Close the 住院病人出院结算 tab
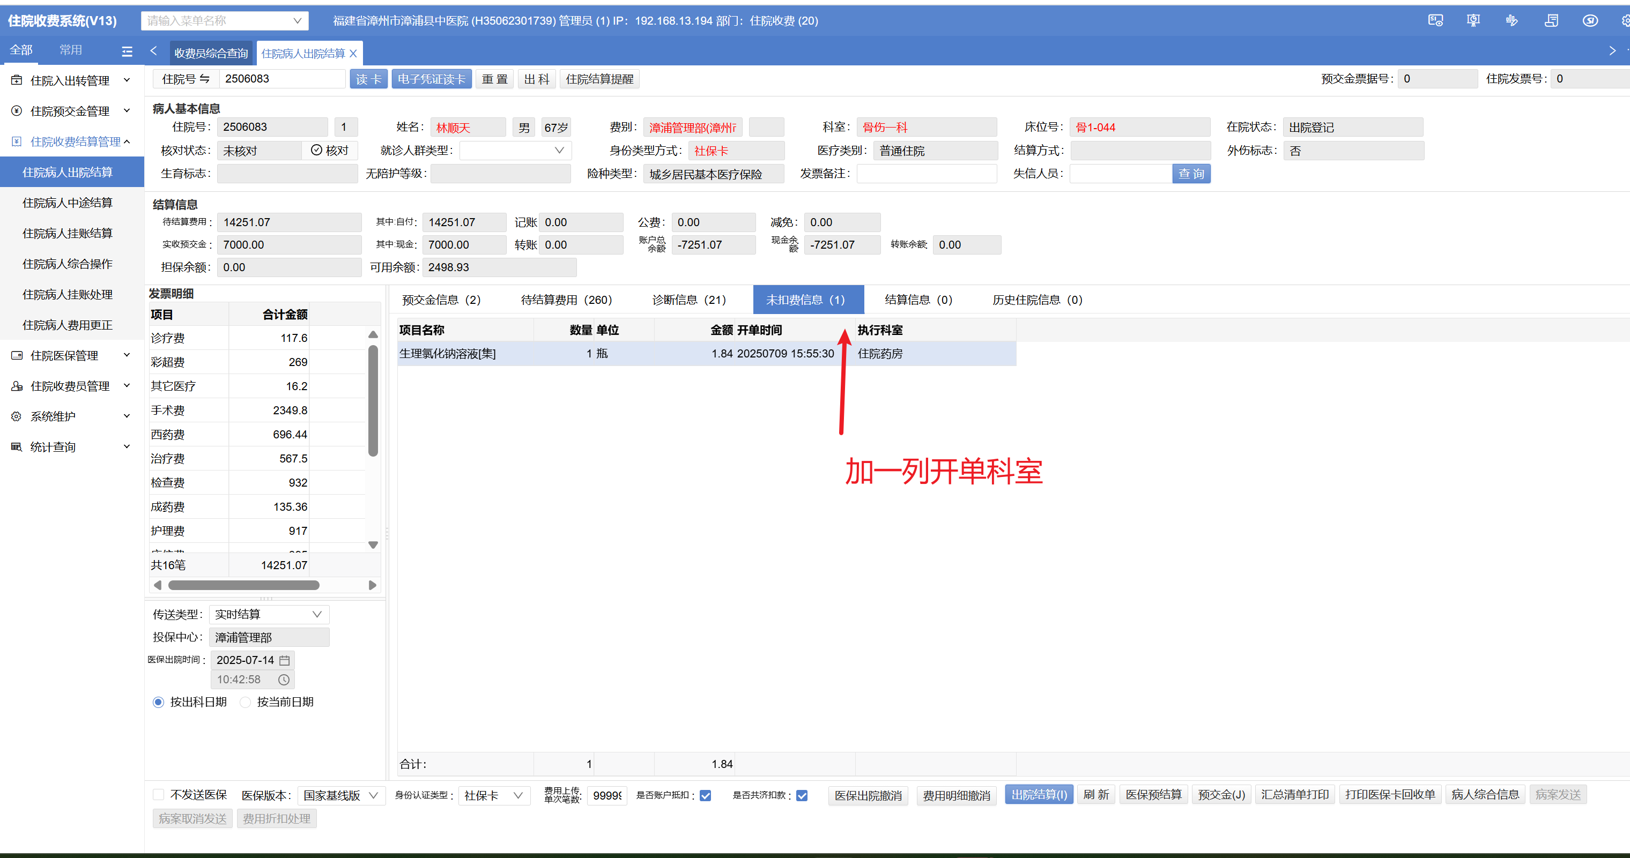Viewport: 1630px width, 858px height. pos(354,54)
